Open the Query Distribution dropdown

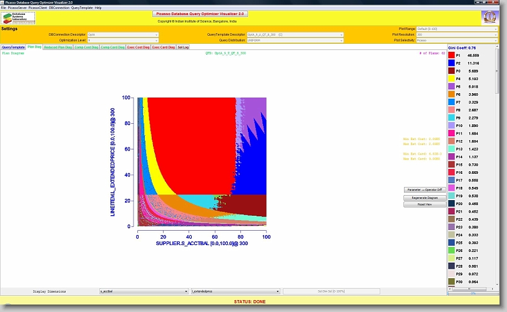[x=295, y=40]
